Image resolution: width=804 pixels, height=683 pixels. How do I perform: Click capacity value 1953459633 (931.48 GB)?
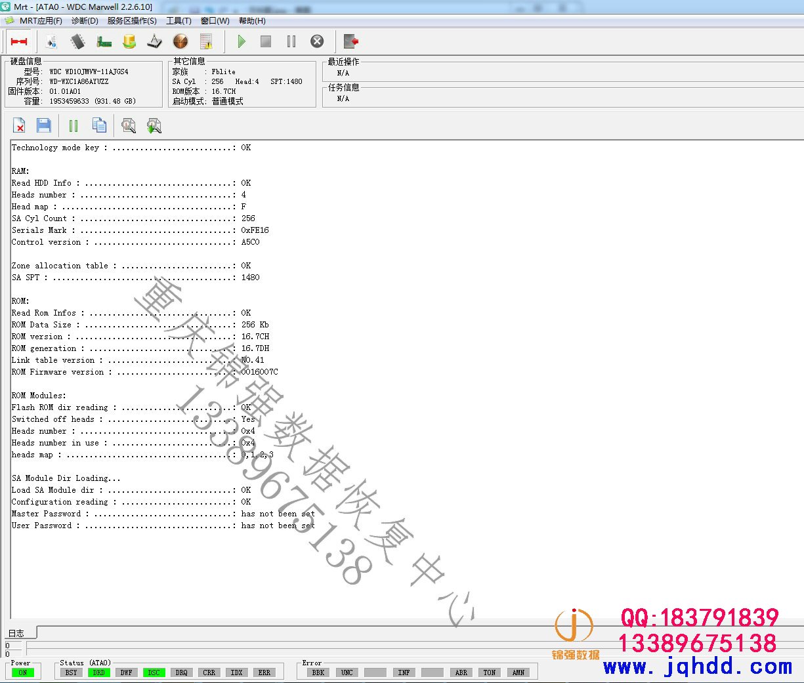click(x=93, y=102)
